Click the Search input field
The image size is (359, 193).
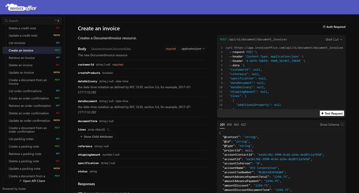[x=32, y=21]
